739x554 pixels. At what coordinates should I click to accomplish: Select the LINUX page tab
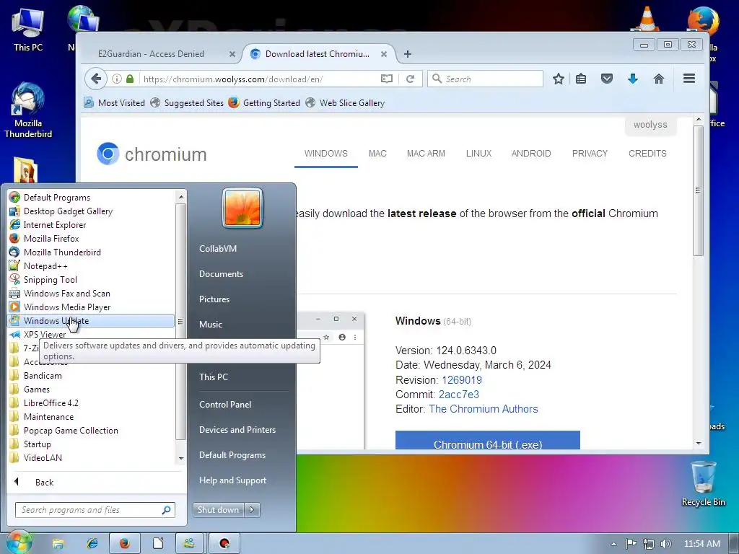pyautogui.click(x=478, y=154)
